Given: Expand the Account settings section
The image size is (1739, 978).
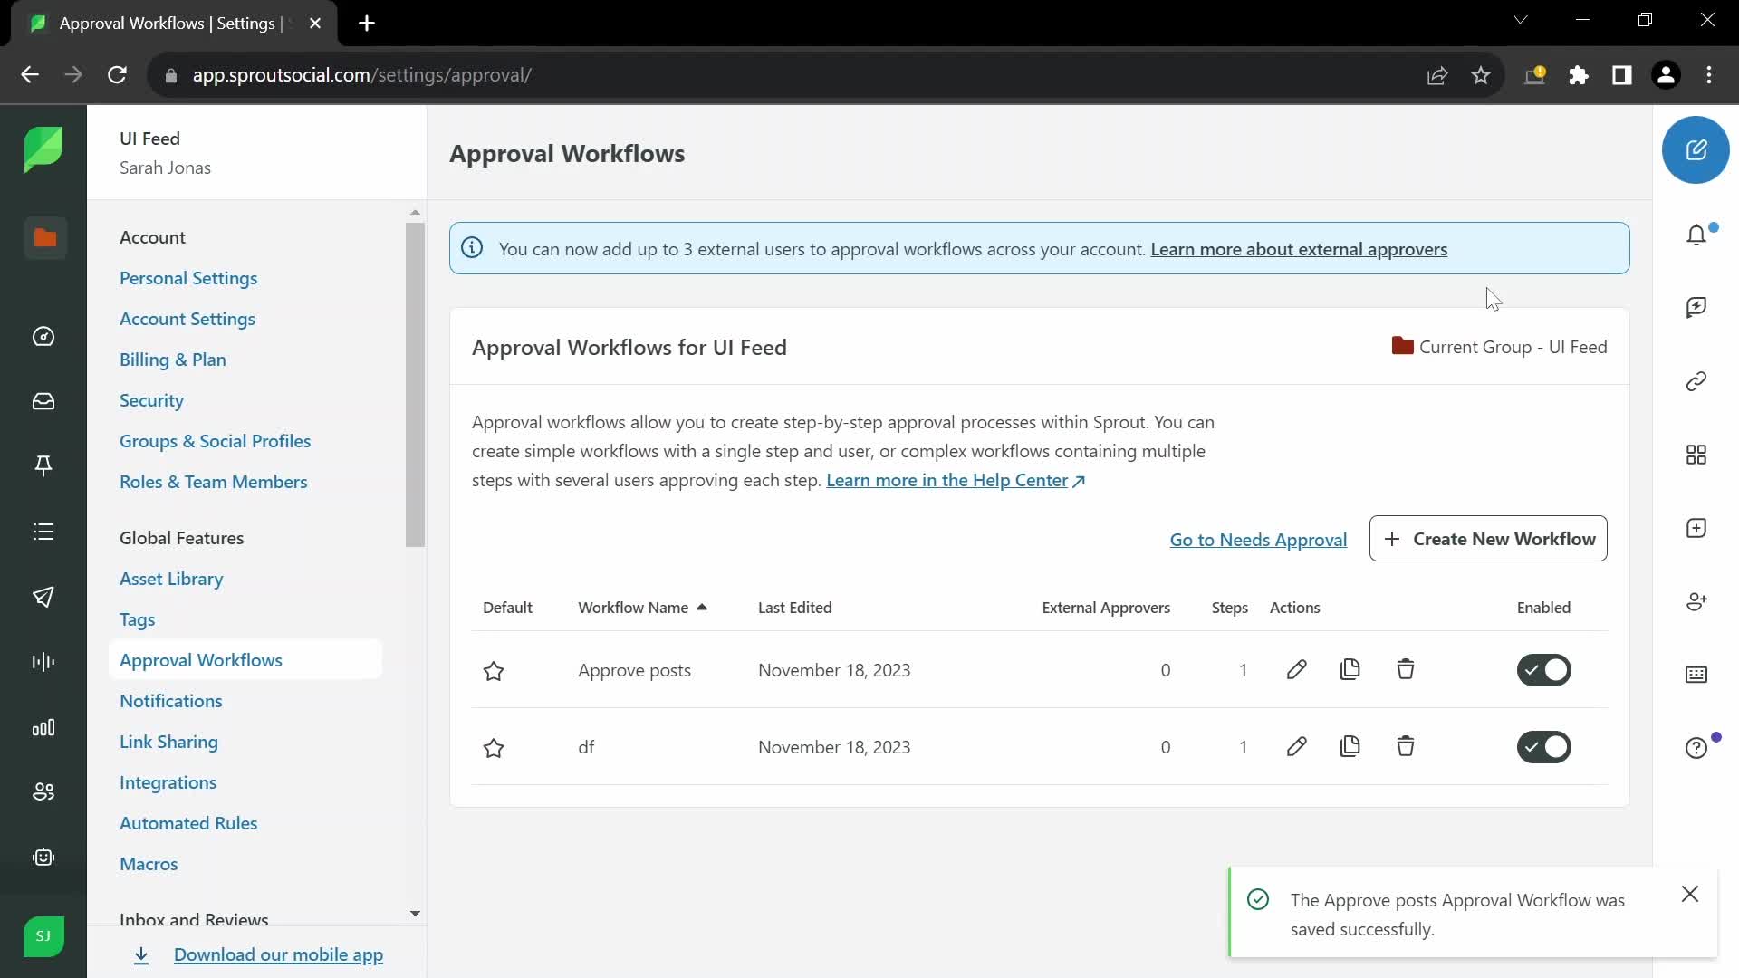Looking at the screenshot, I should click(151, 235).
